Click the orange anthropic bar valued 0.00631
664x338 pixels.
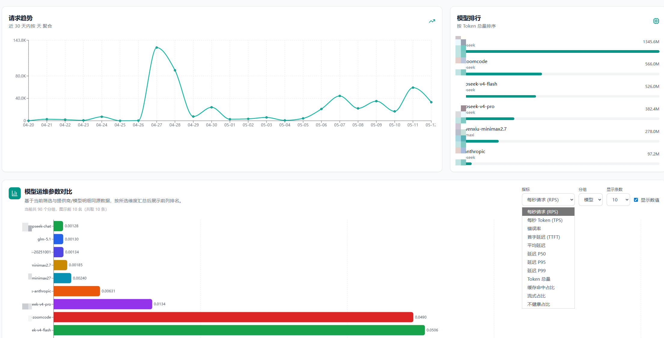(77, 291)
